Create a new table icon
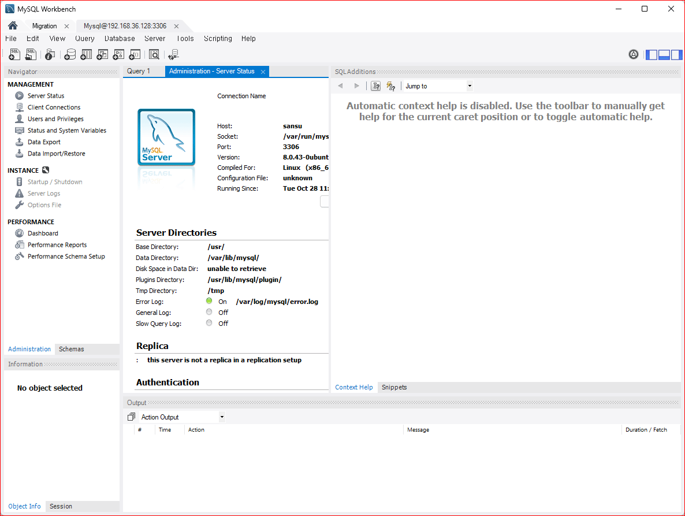The width and height of the screenshot is (685, 516). click(x=86, y=54)
